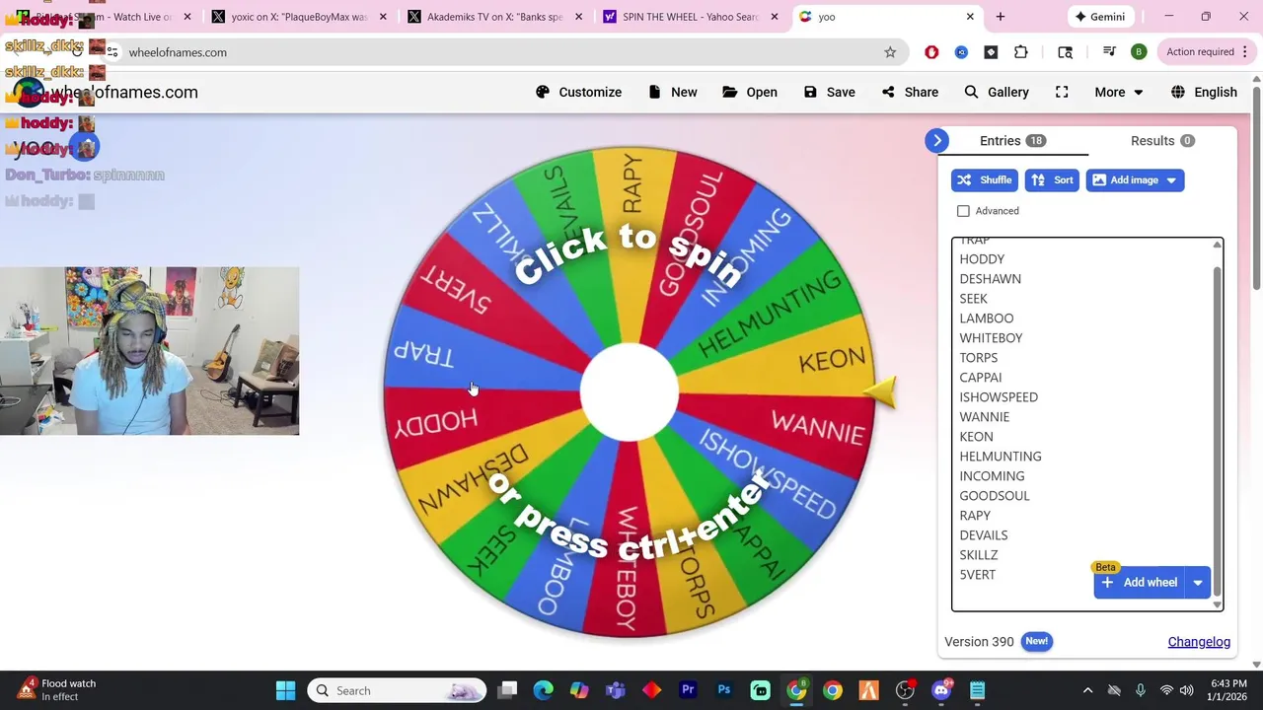Open OBS Studio from taskbar
The height and width of the screenshot is (710, 1263).
pyautogui.click(x=905, y=690)
